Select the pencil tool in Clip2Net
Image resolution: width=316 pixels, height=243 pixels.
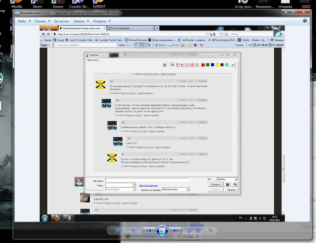pyautogui.click(x=187, y=65)
